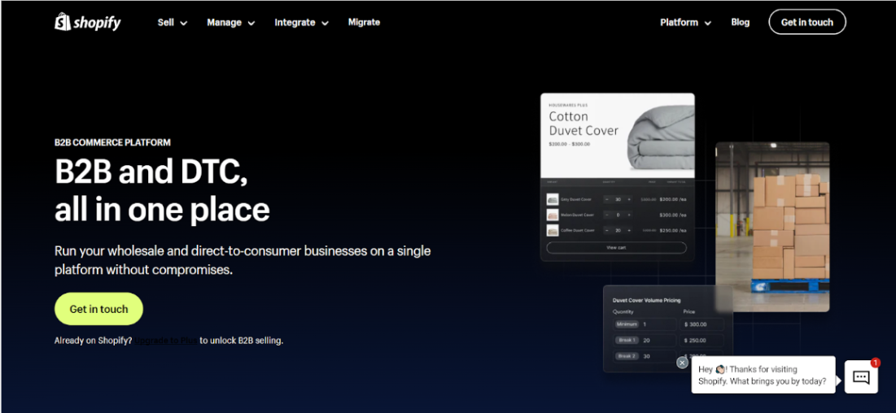Expand the Integrate menu
This screenshot has height=413, width=896.
coord(301,23)
